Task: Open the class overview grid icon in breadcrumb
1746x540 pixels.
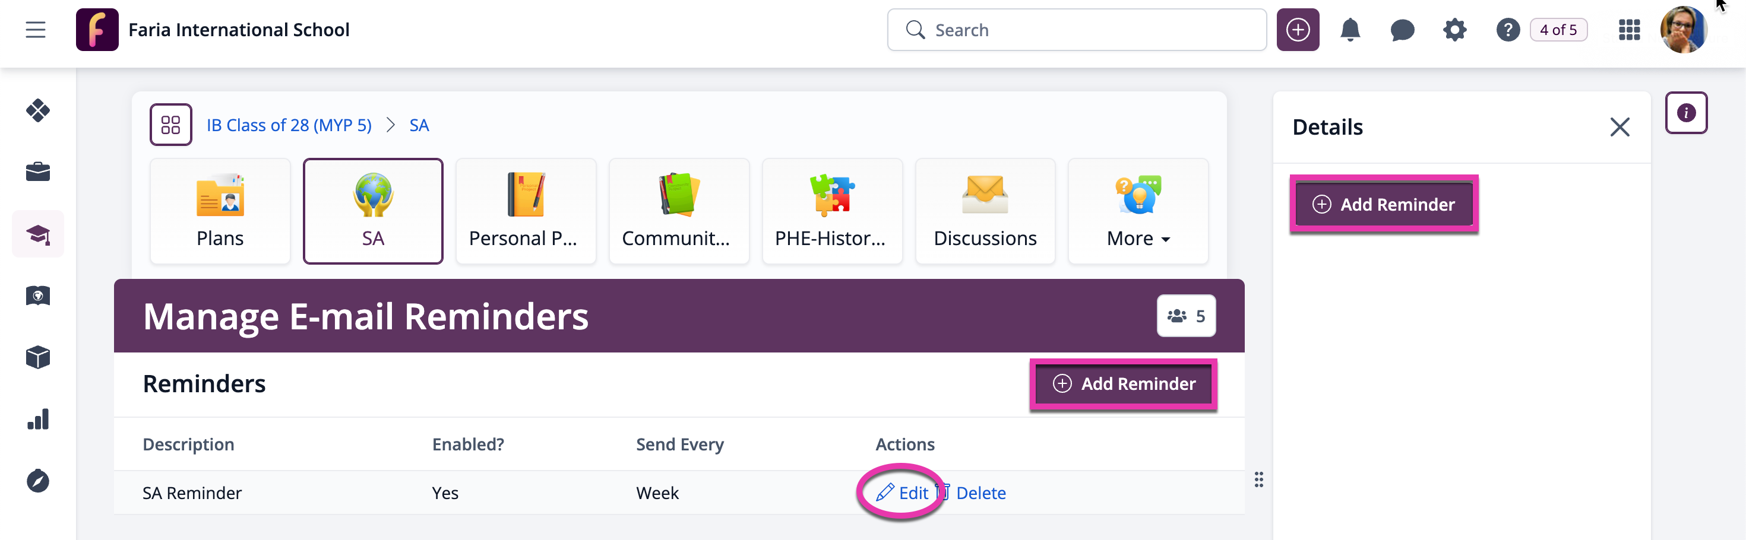Action: pos(171,125)
